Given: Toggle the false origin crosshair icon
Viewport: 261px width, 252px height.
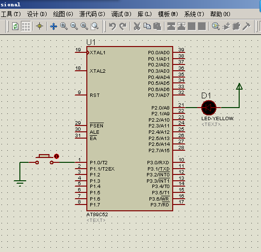Looking at the screenshot, I should click(x=39, y=26).
